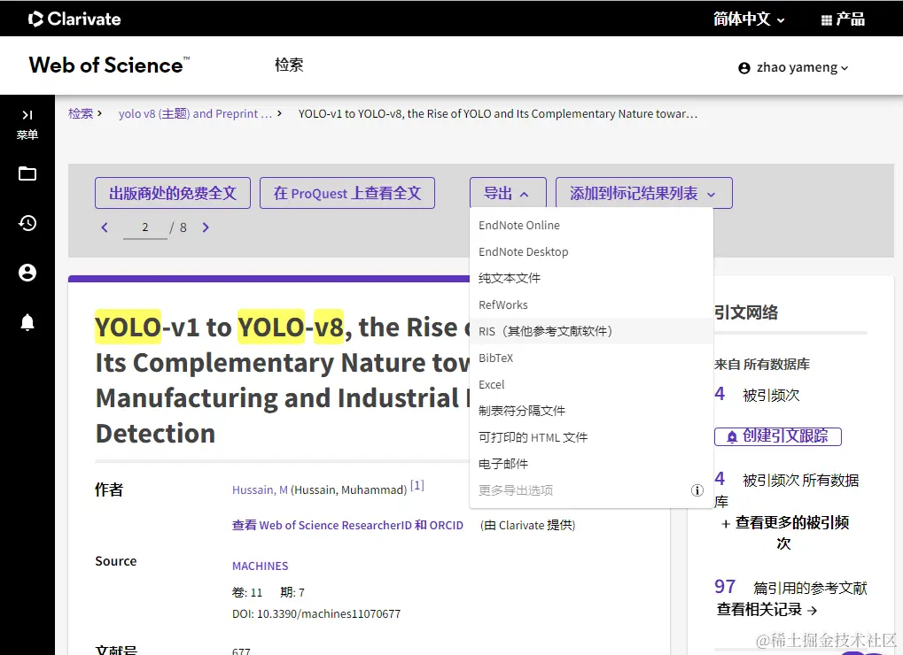
Task: Click the 卷: 11 volume text
Action: (247, 592)
